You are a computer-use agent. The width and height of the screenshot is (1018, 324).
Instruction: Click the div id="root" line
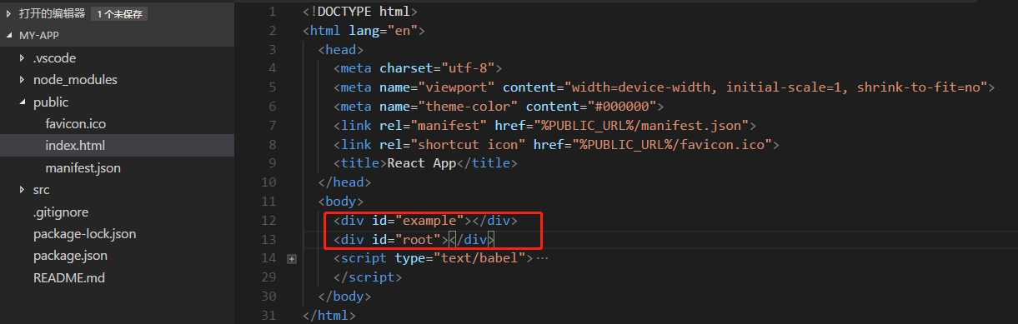click(x=414, y=240)
